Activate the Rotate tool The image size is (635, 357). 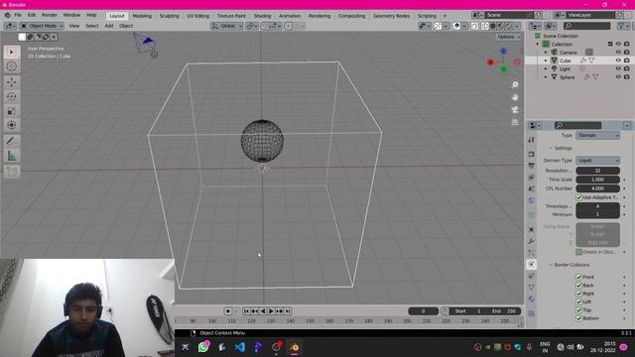[11, 96]
